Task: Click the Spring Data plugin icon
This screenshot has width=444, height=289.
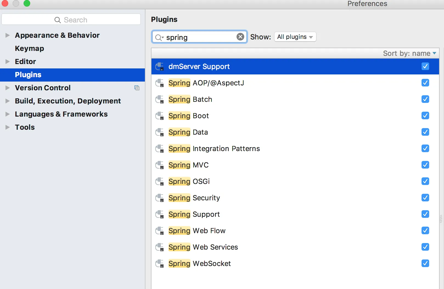Action: 159,132
